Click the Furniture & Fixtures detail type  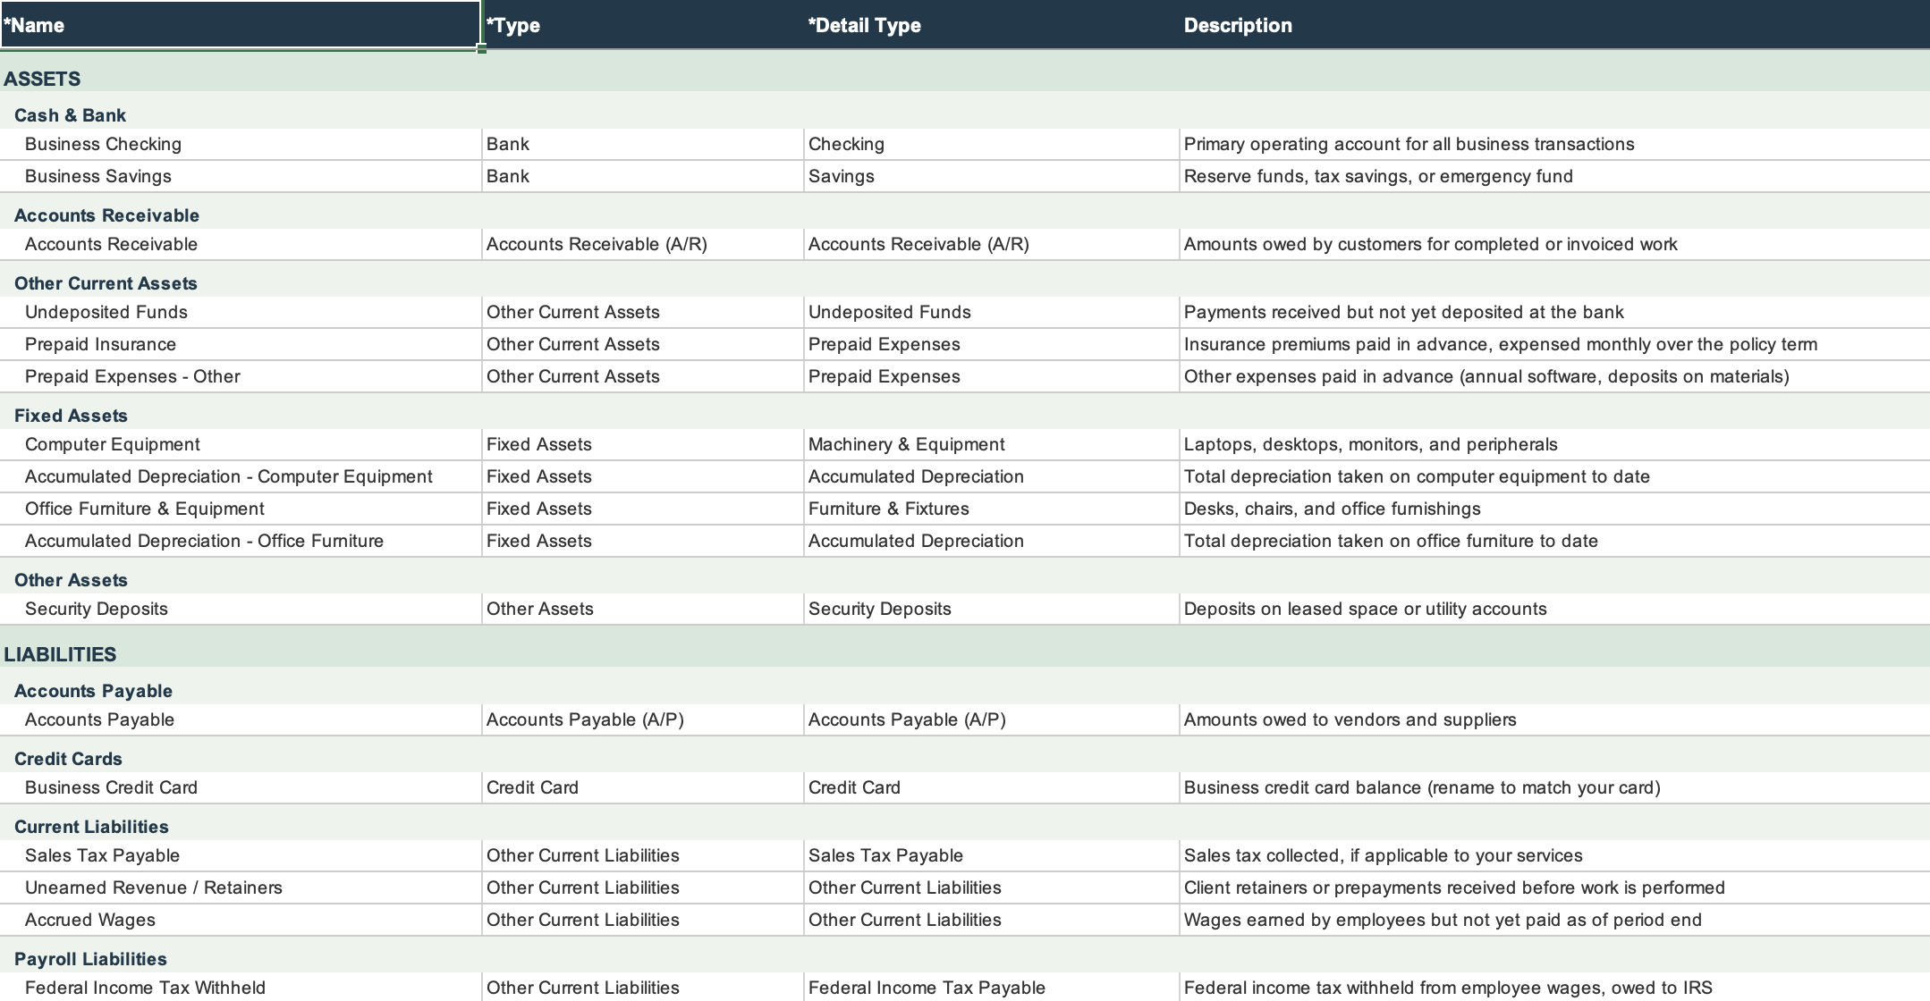(x=992, y=509)
